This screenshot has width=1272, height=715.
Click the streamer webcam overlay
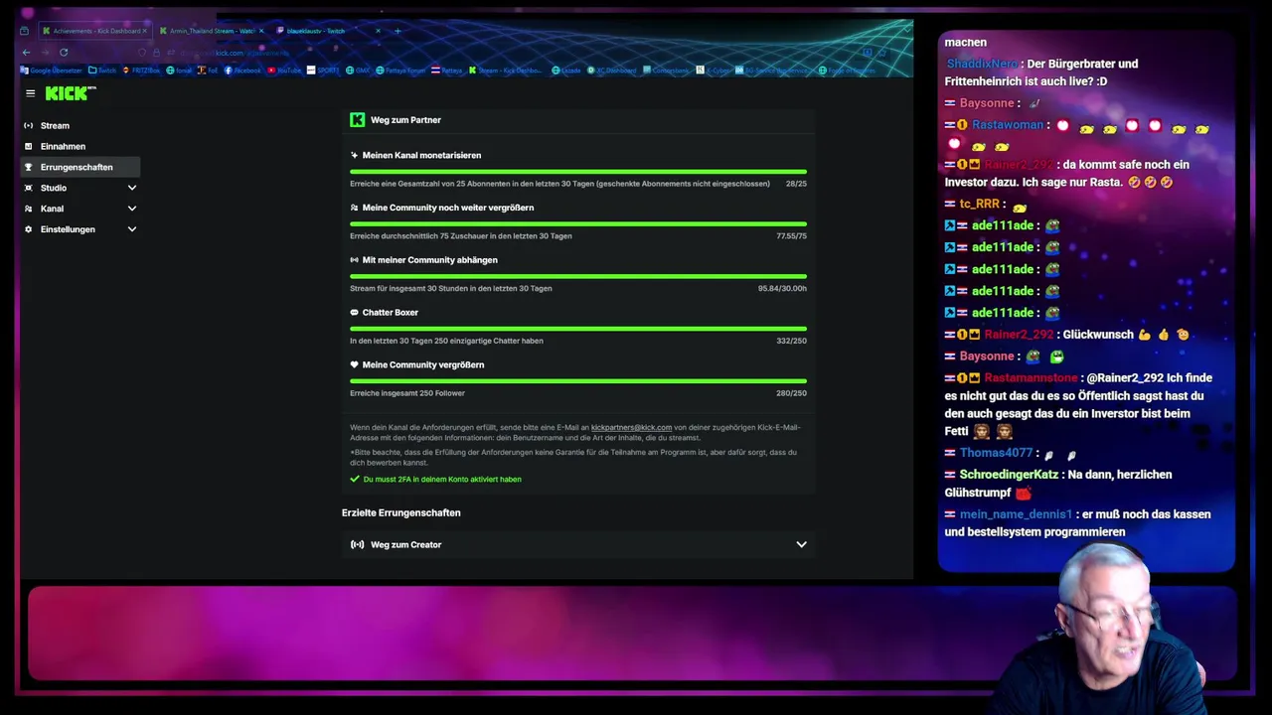[1103, 631]
